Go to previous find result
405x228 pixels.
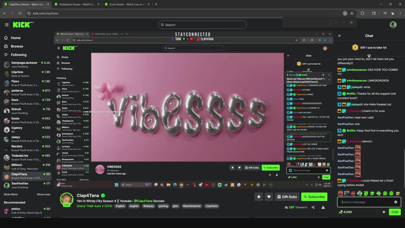coord(336,22)
